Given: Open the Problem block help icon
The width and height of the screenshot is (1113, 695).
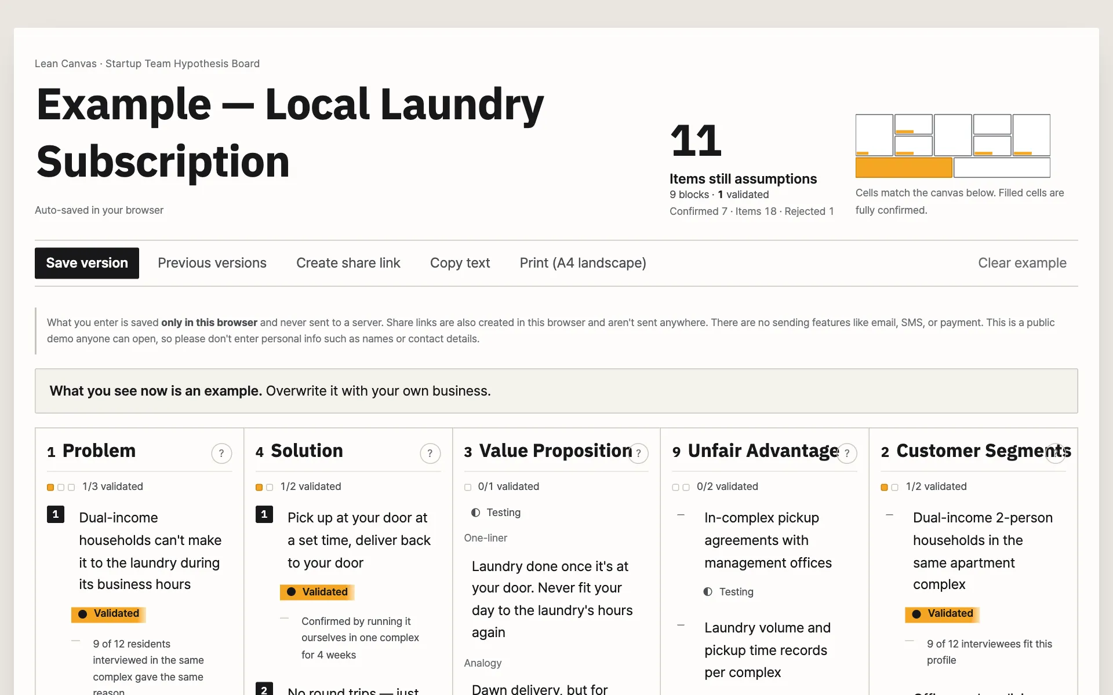Looking at the screenshot, I should 221,453.
